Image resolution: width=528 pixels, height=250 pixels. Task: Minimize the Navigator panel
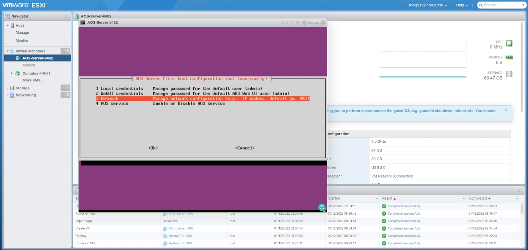[x=66, y=16]
